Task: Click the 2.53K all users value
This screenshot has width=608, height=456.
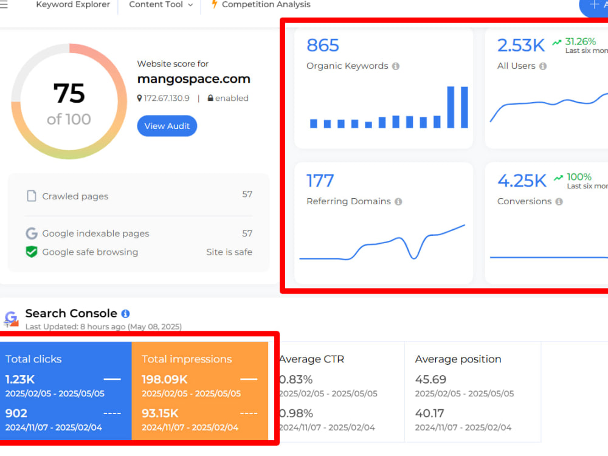Action: 521,46
